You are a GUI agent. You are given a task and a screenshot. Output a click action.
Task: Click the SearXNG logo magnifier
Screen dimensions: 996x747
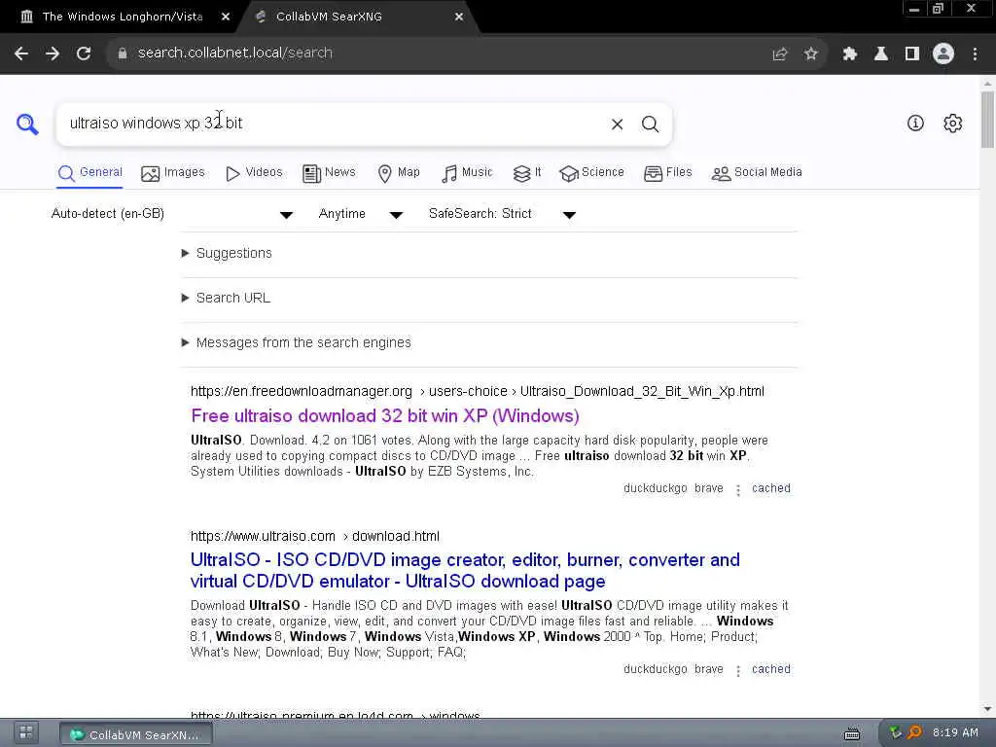click(27, 124)
